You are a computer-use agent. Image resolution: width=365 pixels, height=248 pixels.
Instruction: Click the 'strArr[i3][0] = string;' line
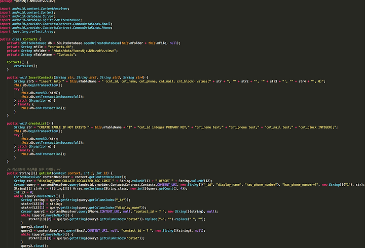pos(42,204)
